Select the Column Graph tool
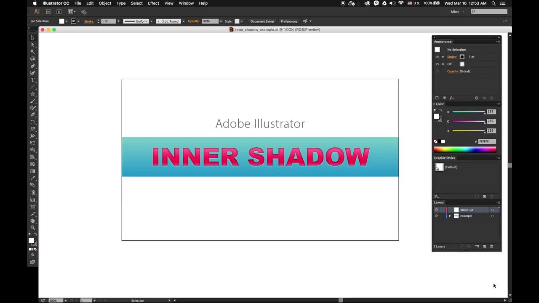539x303 pixels. tap(33, 199)
